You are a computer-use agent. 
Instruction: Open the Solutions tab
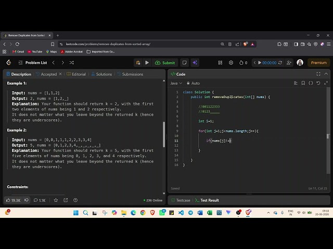(101, 74)
